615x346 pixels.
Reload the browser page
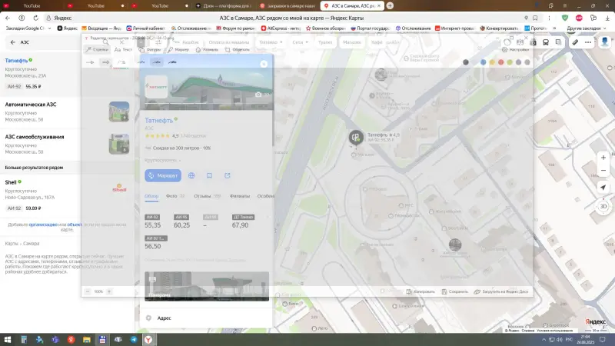point(35,18)
